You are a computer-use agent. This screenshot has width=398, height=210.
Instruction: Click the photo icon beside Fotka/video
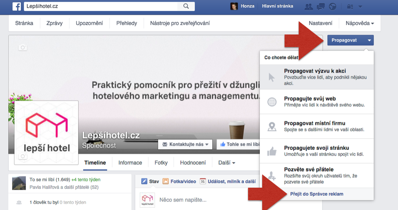[166, 181]
